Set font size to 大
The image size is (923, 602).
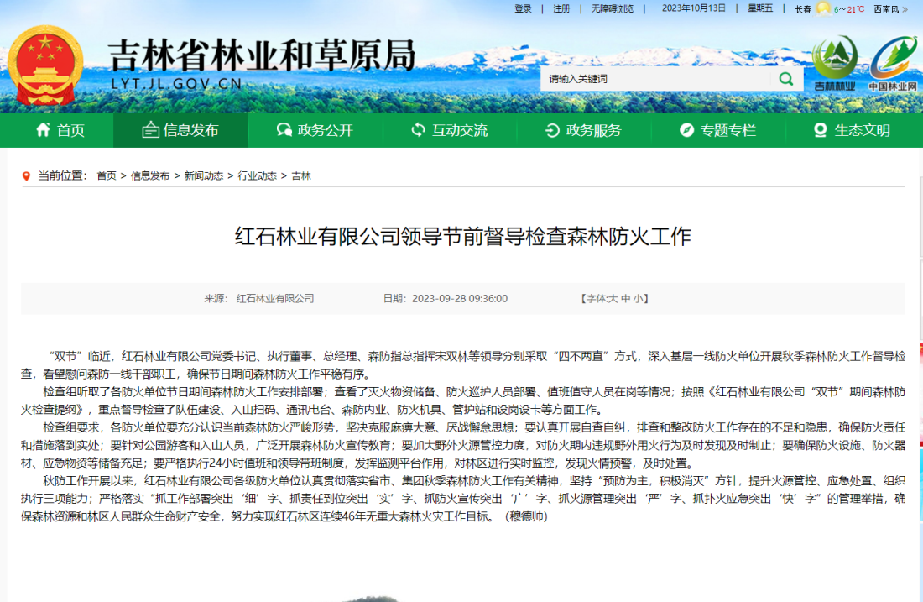[614, 299]
